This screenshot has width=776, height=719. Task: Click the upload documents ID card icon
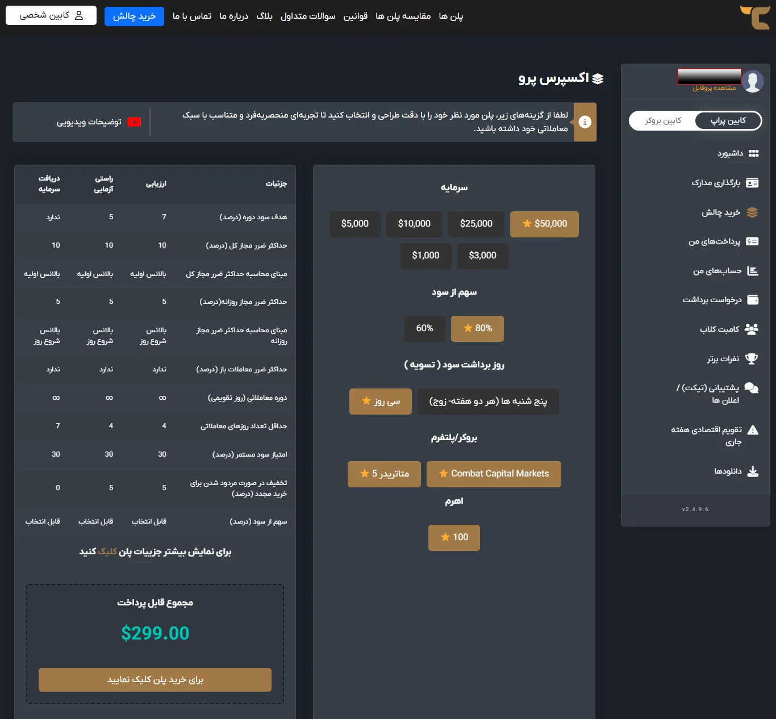[x=752, y=183]
